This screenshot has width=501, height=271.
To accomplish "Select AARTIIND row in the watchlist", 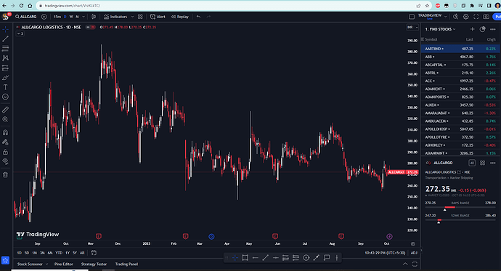I will tap(460, 49).
